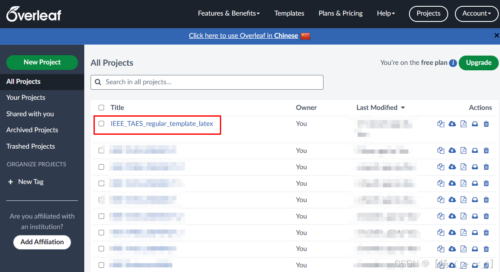
Task: Click the trash icon in the fourth project row
Action: point(486,183)
